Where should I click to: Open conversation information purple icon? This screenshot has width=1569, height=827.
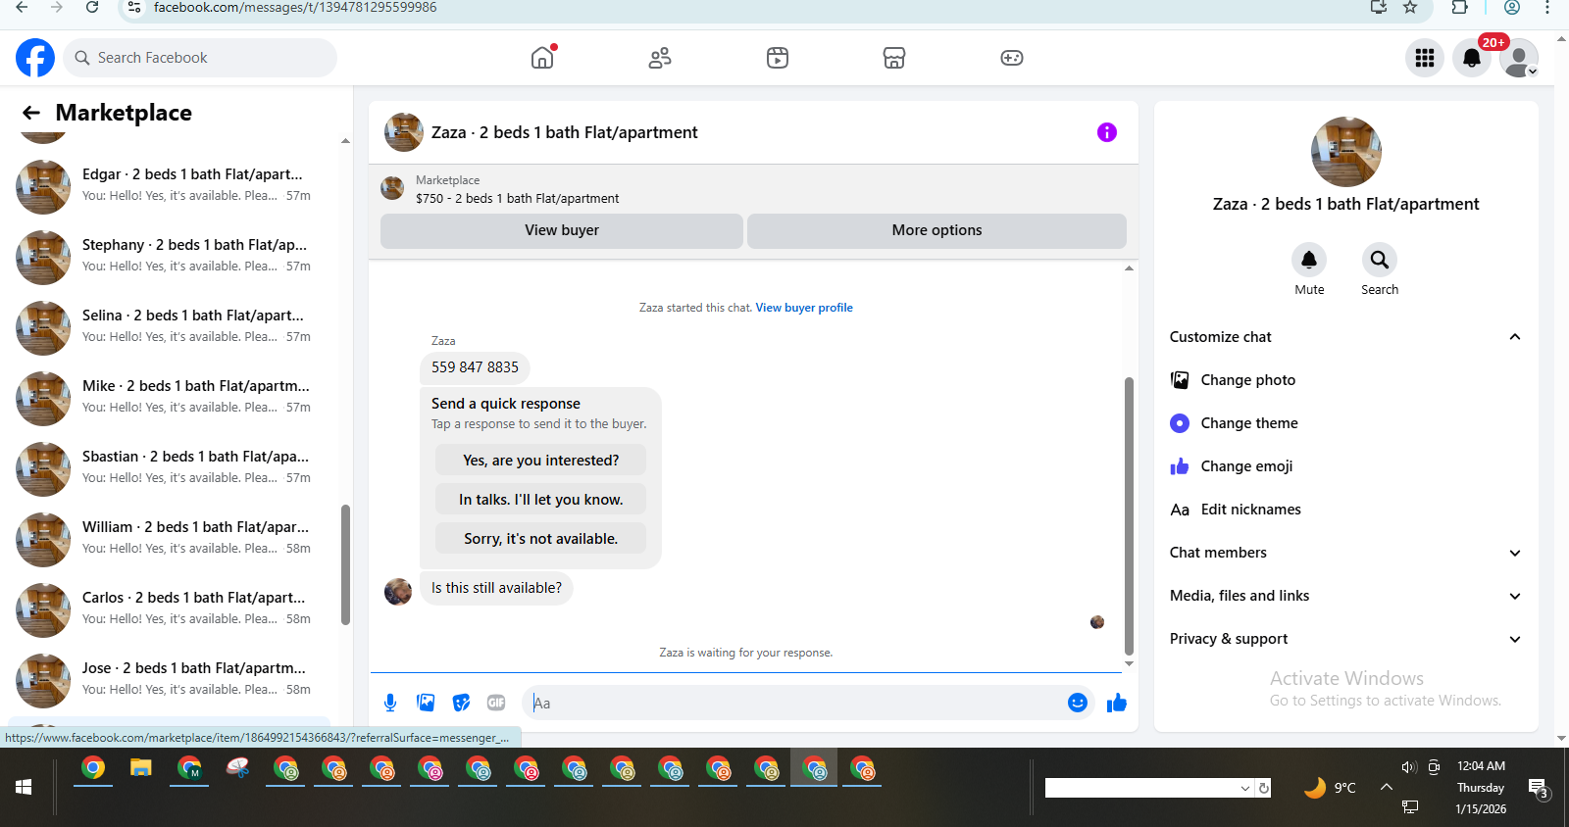click(1107, 132)
